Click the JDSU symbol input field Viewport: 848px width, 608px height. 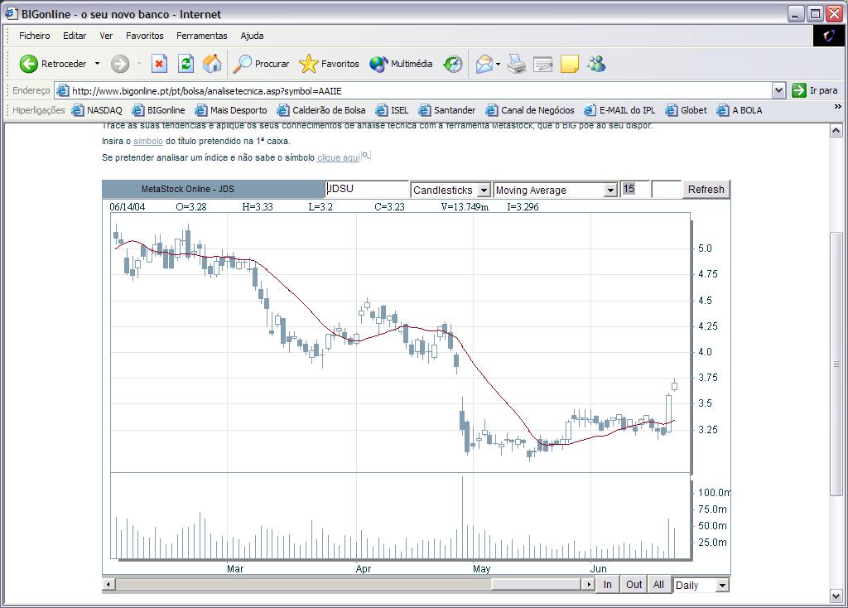pyautogui.click(x=366, y=189)
